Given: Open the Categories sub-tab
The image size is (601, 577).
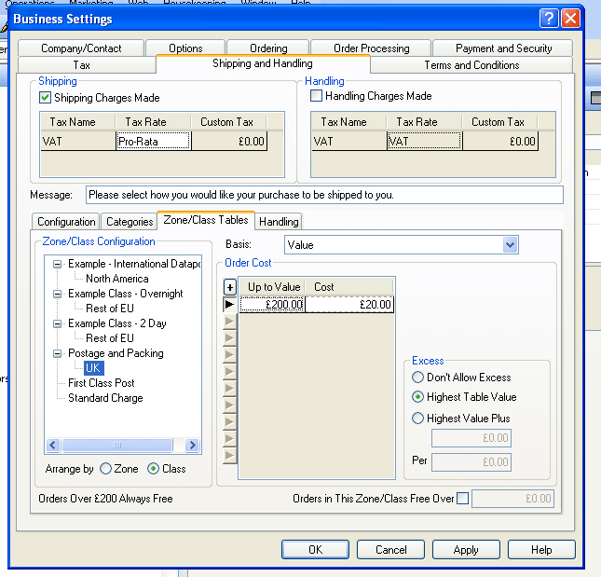Looking at the screenshot, I should pos(130,222).
